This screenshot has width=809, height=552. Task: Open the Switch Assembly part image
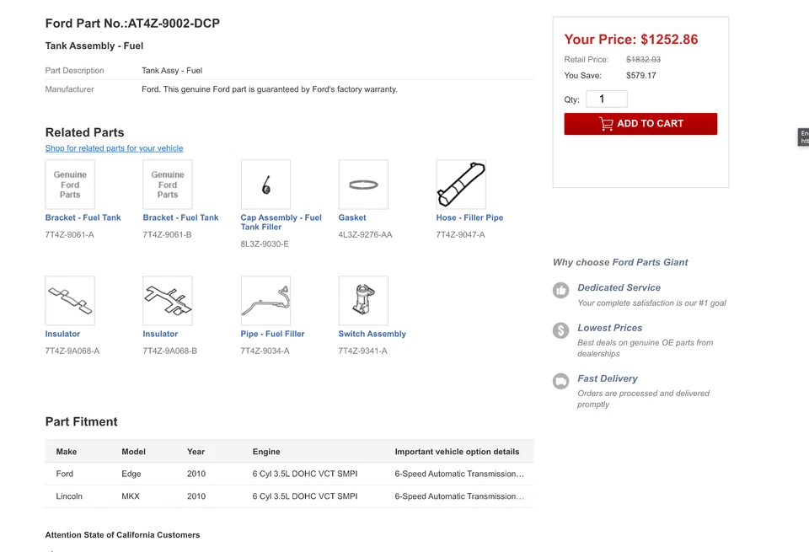(x=363, y=301)
